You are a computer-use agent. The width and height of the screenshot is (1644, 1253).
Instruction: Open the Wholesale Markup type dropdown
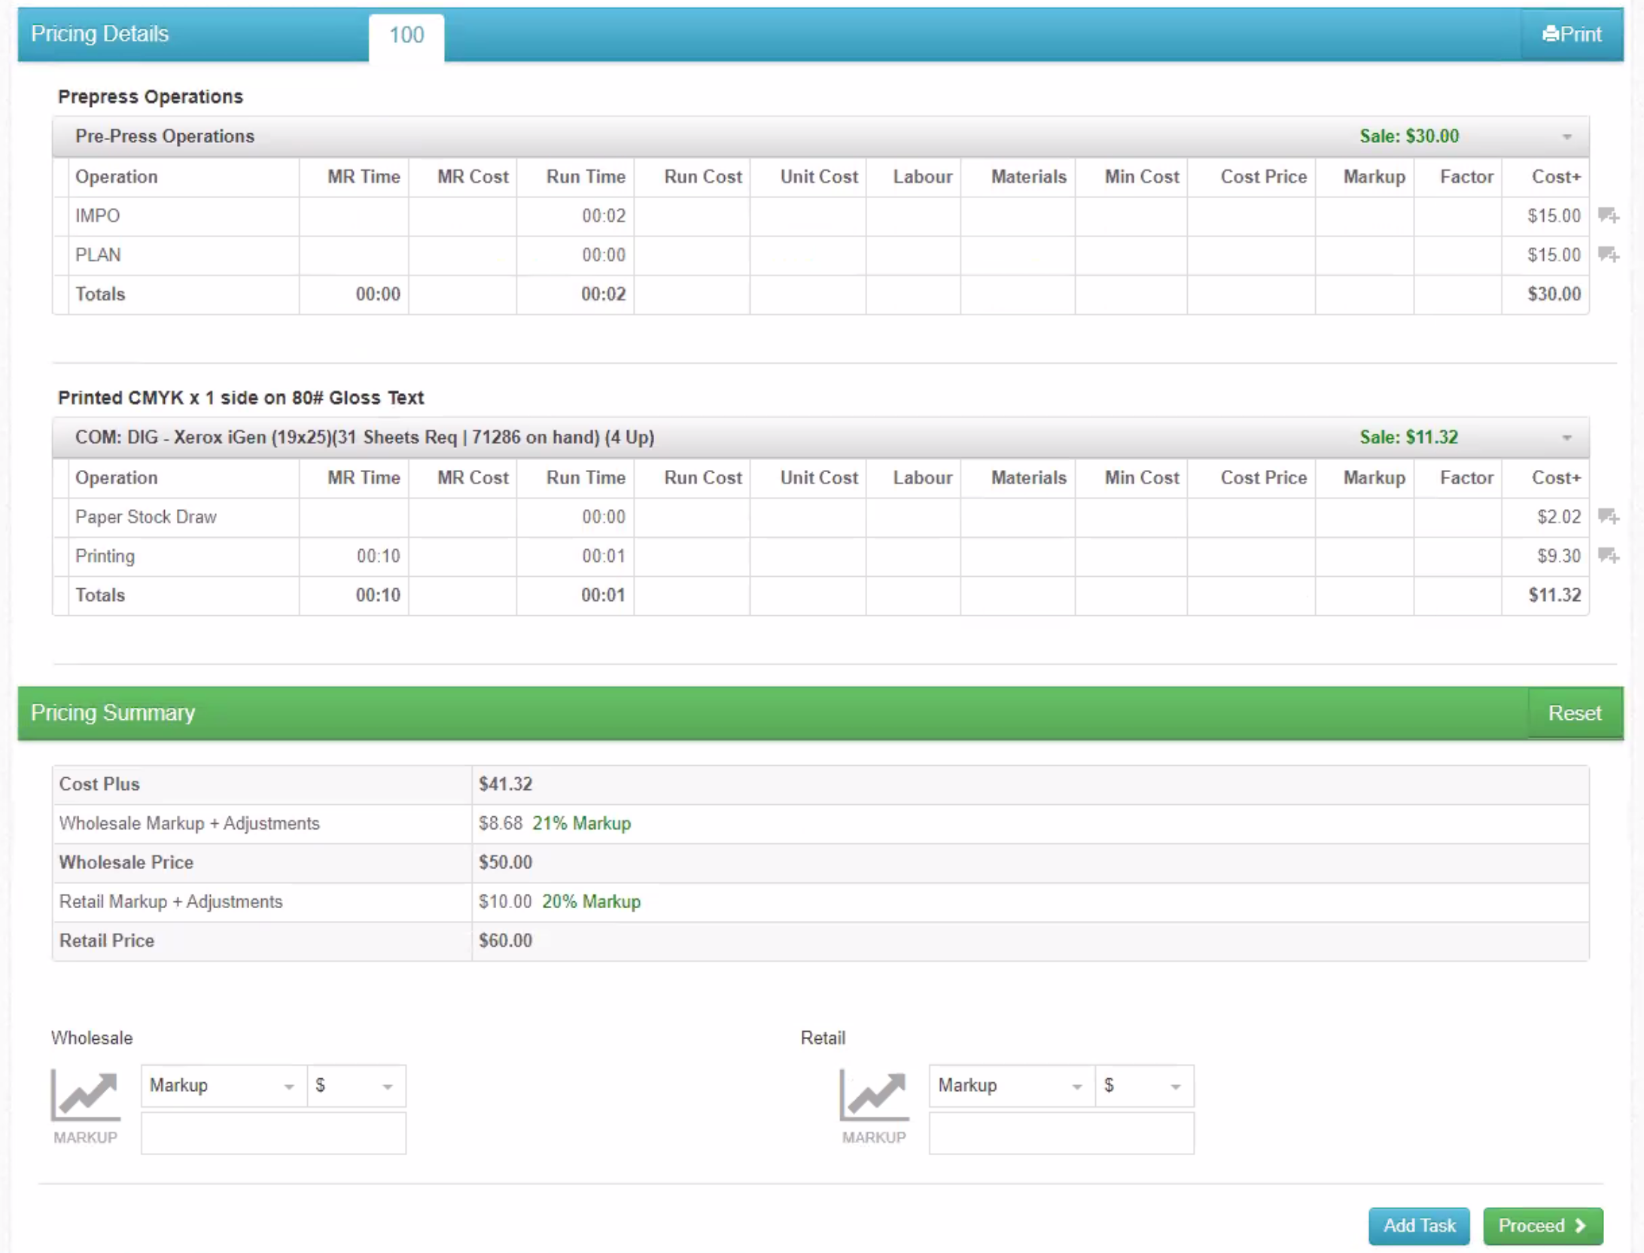(223, 1085)
